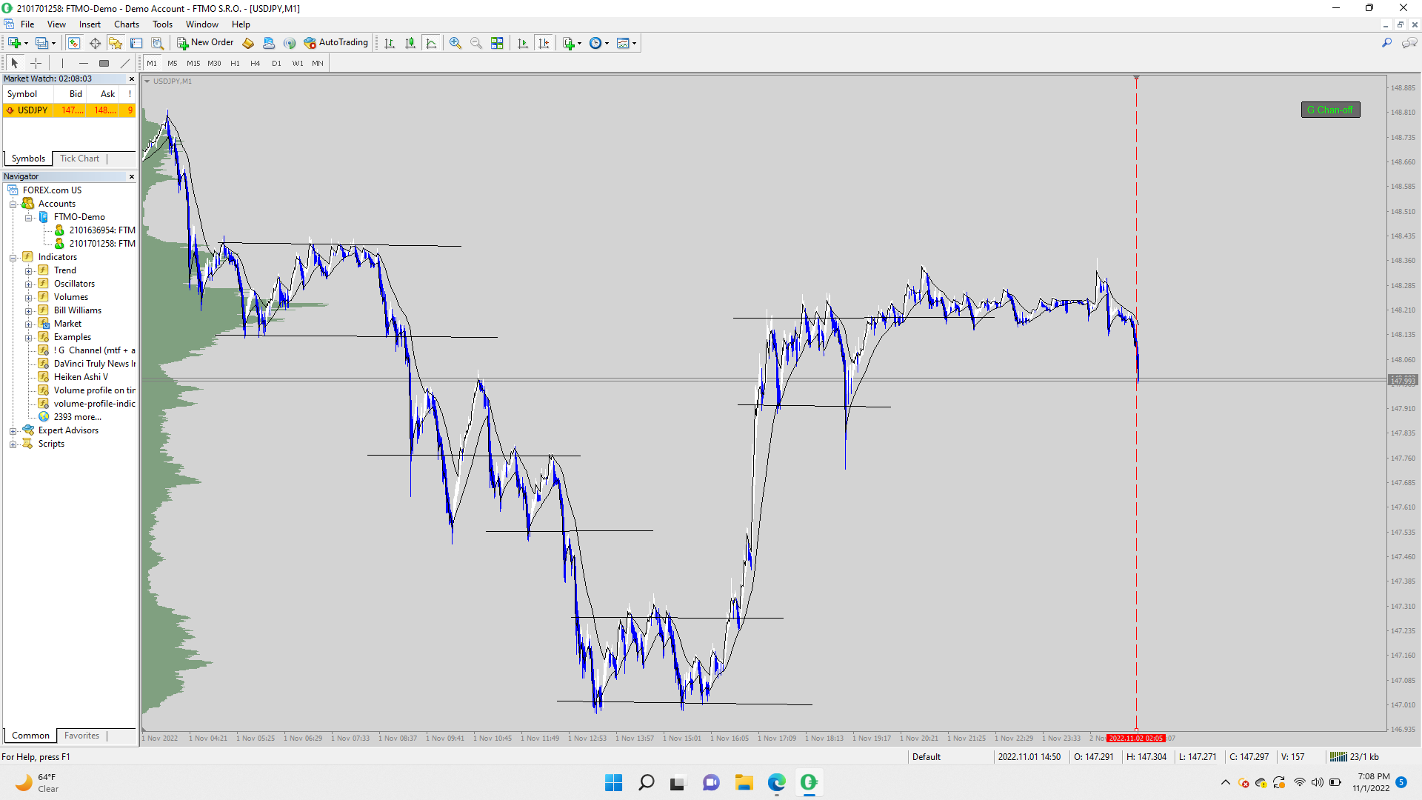
Task: Tile chart windows icon
Action: 497,43
